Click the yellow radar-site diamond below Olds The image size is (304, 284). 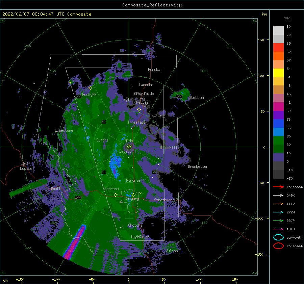point(129,147)
